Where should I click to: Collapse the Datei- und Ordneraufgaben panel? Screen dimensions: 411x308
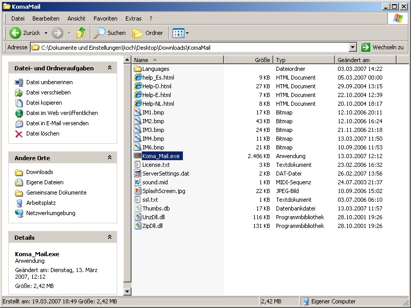pyautogui.click(x=109, y=68)
